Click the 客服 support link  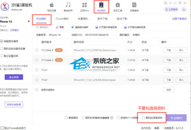(157, 128)
